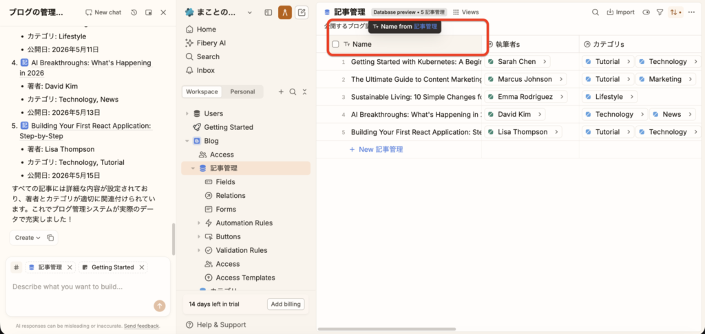Click the picture-in-picture chat icon
Viewport: 705px width, 334px height.
coord(149,12)
